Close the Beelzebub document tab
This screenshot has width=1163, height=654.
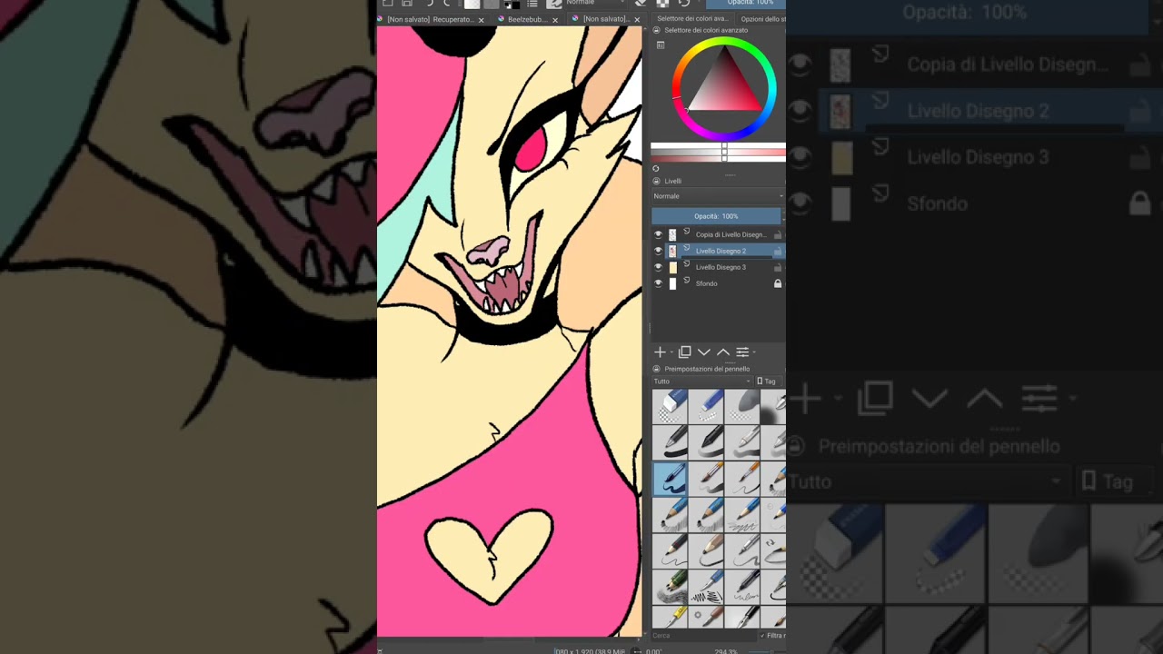(555, 20)
